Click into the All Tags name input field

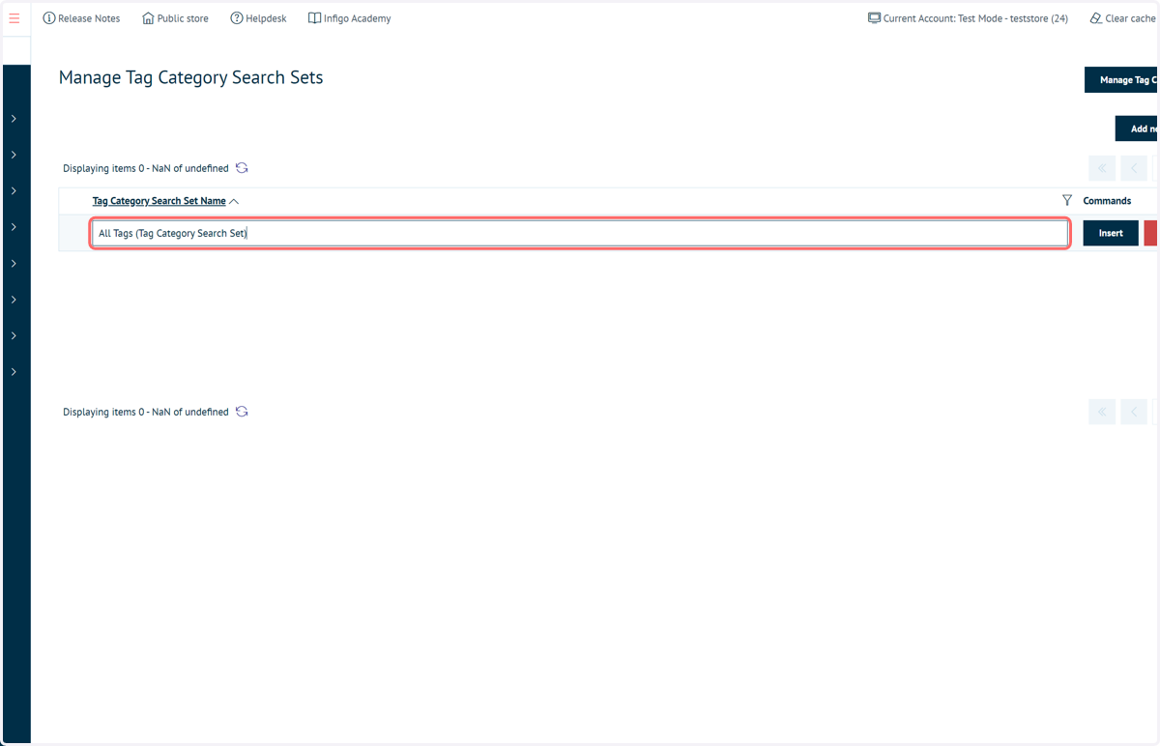point(580,233)
